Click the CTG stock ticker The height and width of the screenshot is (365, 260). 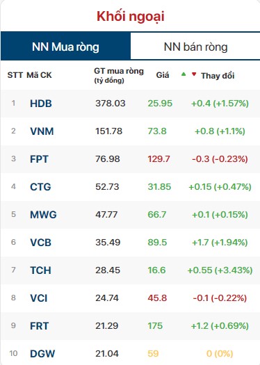(x=40, y=187)
